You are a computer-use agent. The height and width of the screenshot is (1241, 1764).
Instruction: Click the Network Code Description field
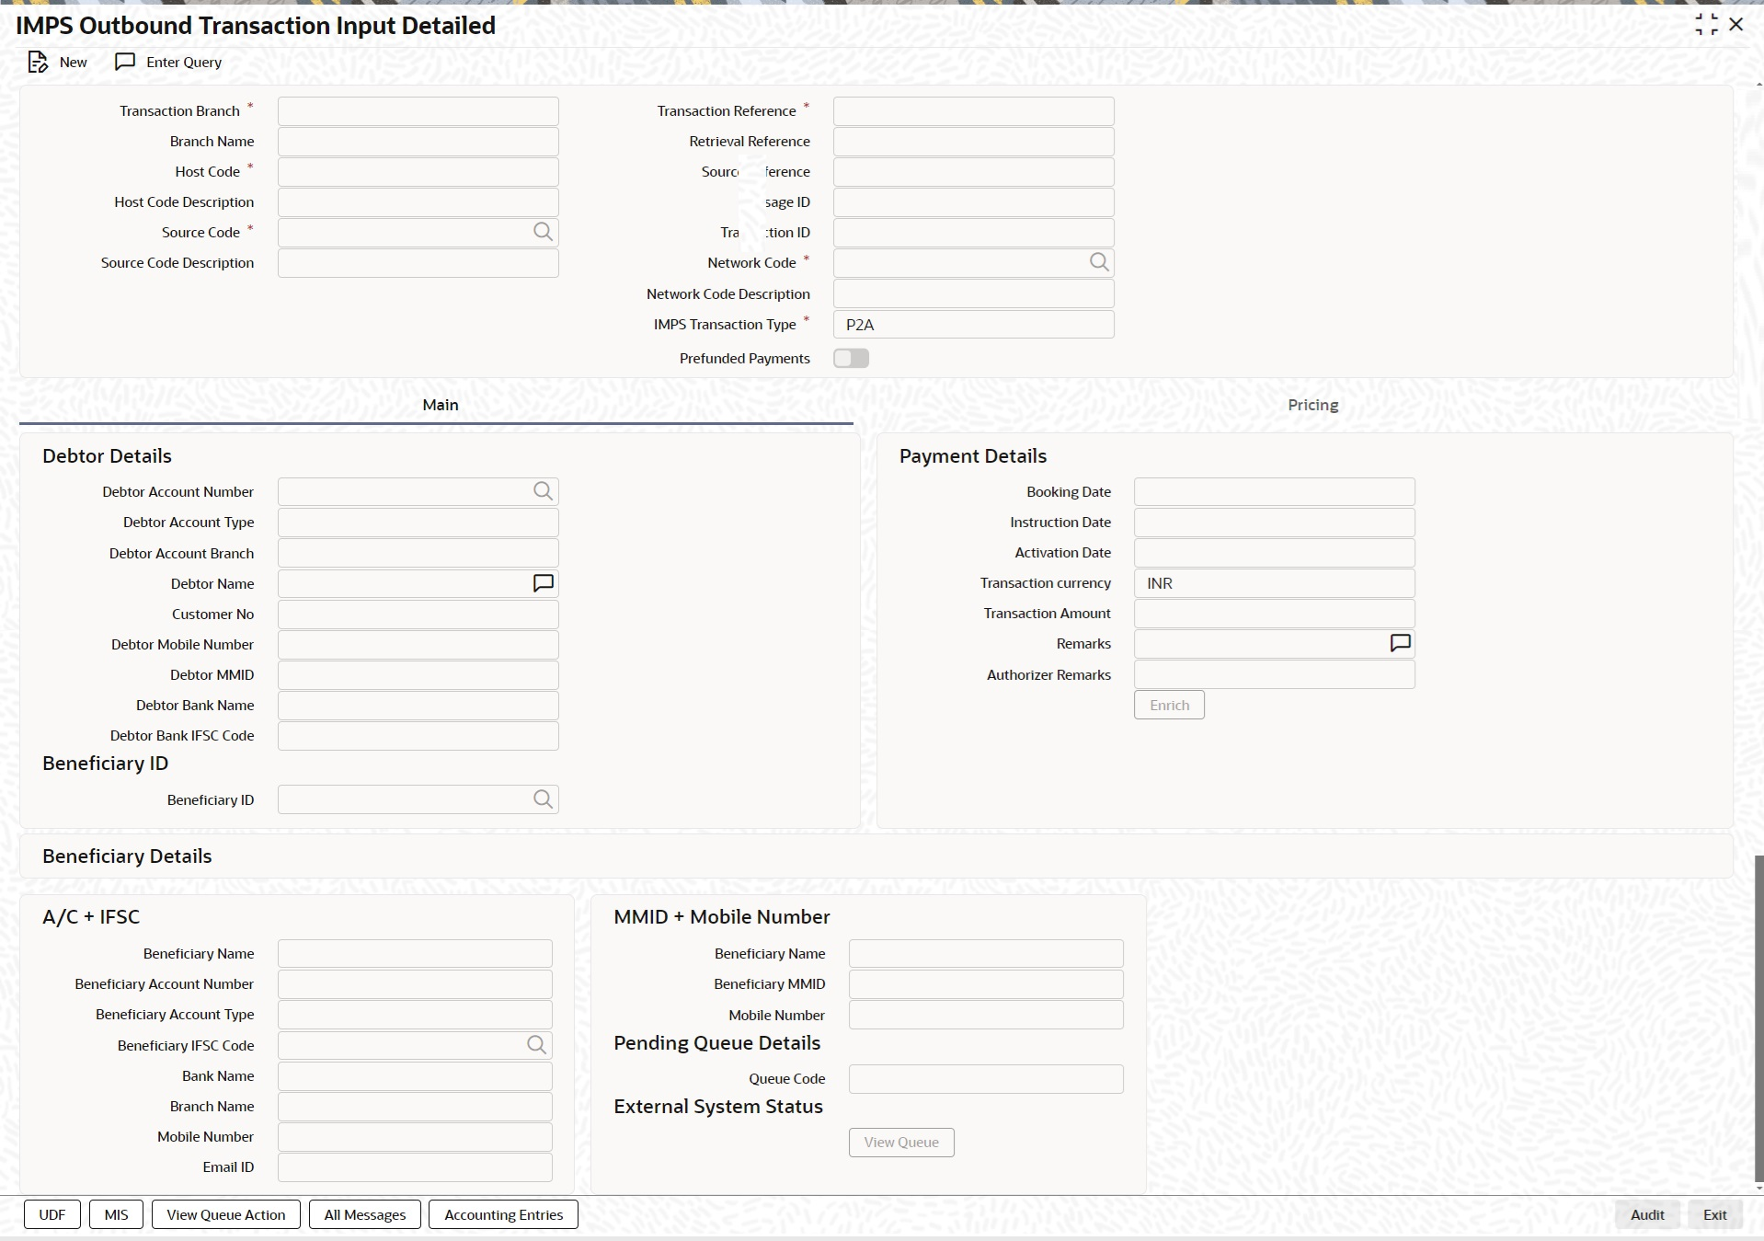(974, 293)
